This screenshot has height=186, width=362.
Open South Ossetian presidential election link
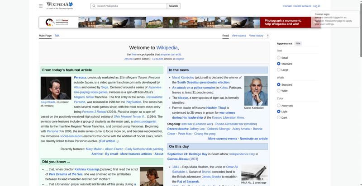203,82
